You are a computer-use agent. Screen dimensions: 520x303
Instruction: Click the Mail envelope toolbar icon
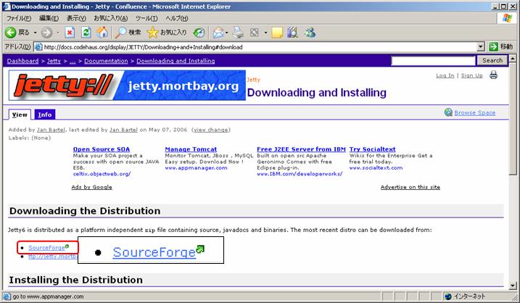pos(218,33)
